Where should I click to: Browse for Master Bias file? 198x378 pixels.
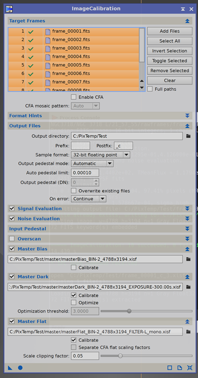[188, 259]
